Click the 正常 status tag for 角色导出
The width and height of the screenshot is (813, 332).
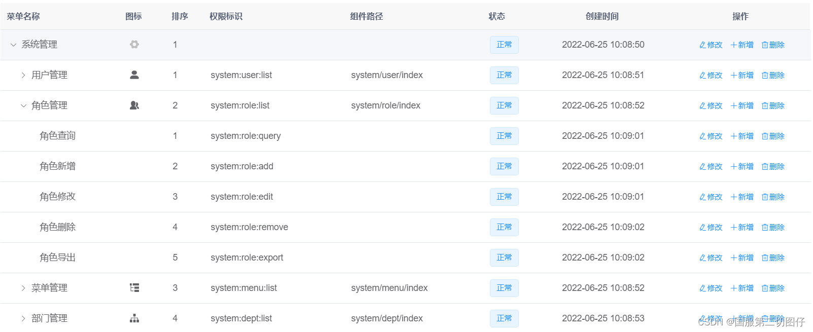pos(504,257)
